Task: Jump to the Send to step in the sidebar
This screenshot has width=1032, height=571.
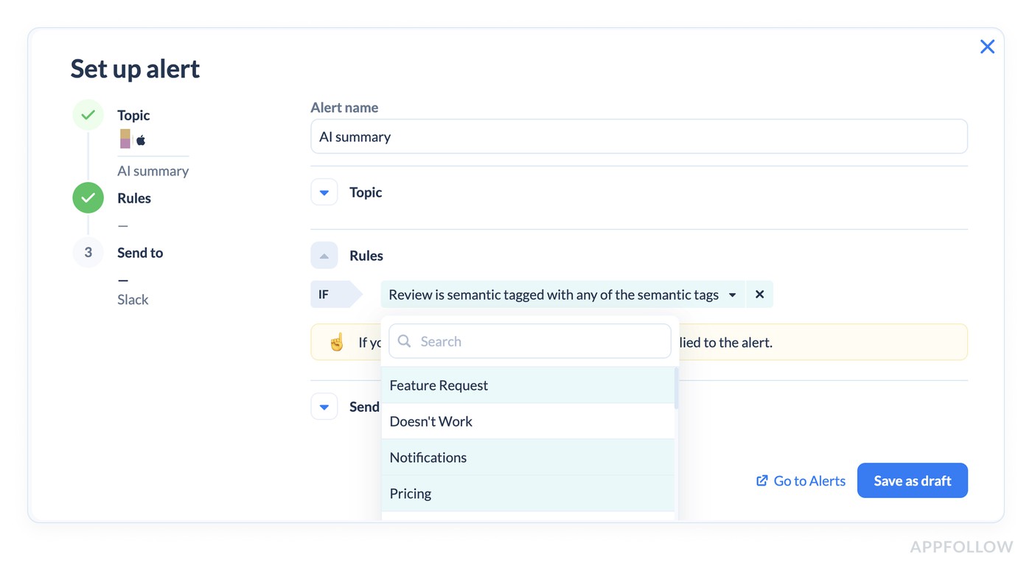Action: tap(139, 252)
